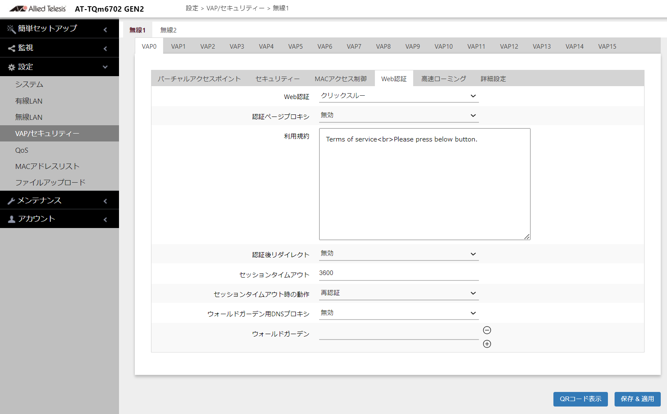The height and width of the screenshot is (414, 667).
Task: Click the plus icon to add walled garden entry
Action: coord(487,344)
